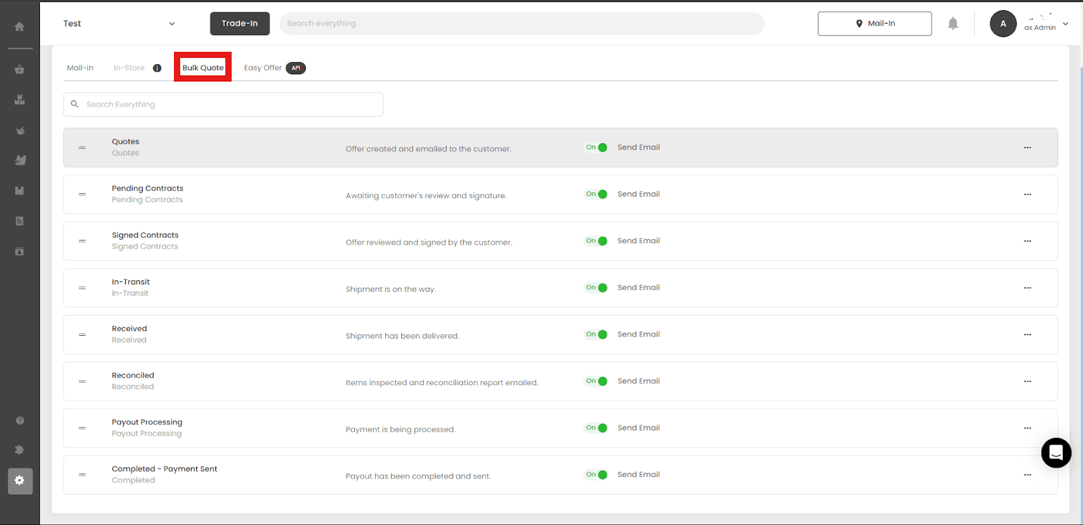1083x525 pixels.
Task: Click the drag handle for Reconciled row
Action: click(82, 381)
